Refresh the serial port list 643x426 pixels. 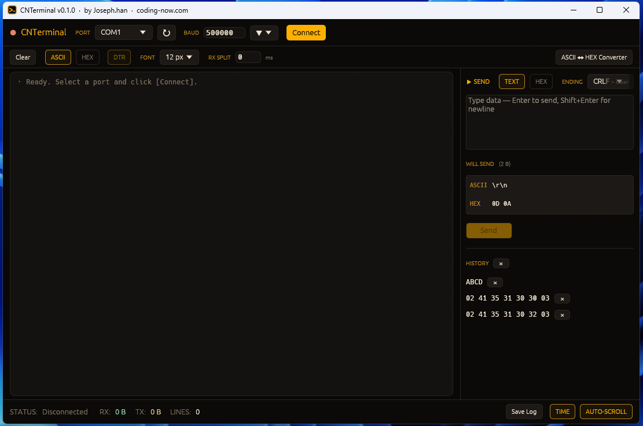point(167,33)
